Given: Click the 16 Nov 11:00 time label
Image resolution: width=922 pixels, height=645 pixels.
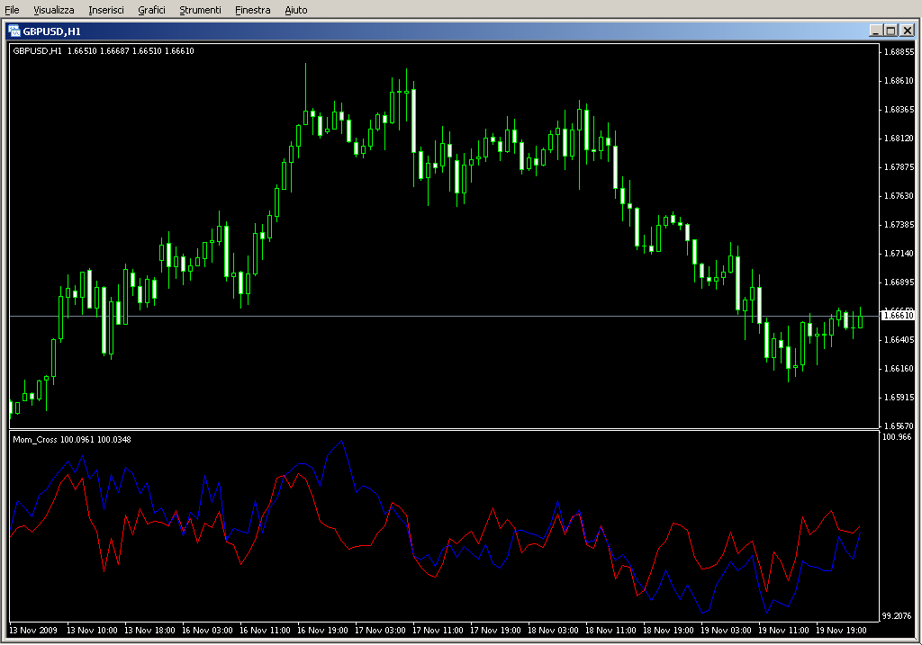Looking at the screenshot, I should click(265, 631).
